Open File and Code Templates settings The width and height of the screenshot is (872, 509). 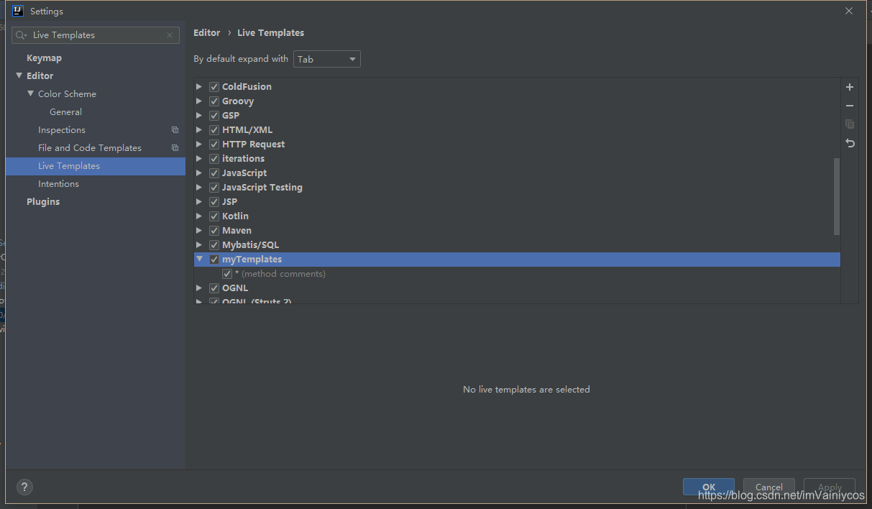90,148
